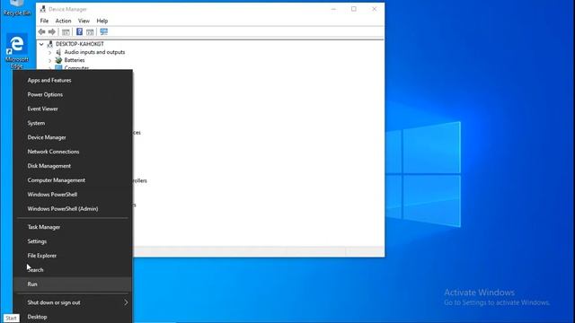Image resolution: width=575 pixels, height=323 pixels.
Task: Launch Windows PowerShell (non-admin) entry
Action: coord(73,195)
